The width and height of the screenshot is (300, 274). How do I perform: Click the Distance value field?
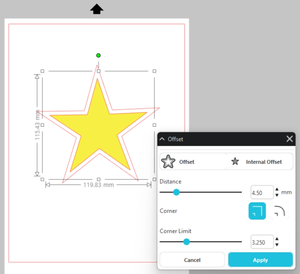[x=262, y=193]
